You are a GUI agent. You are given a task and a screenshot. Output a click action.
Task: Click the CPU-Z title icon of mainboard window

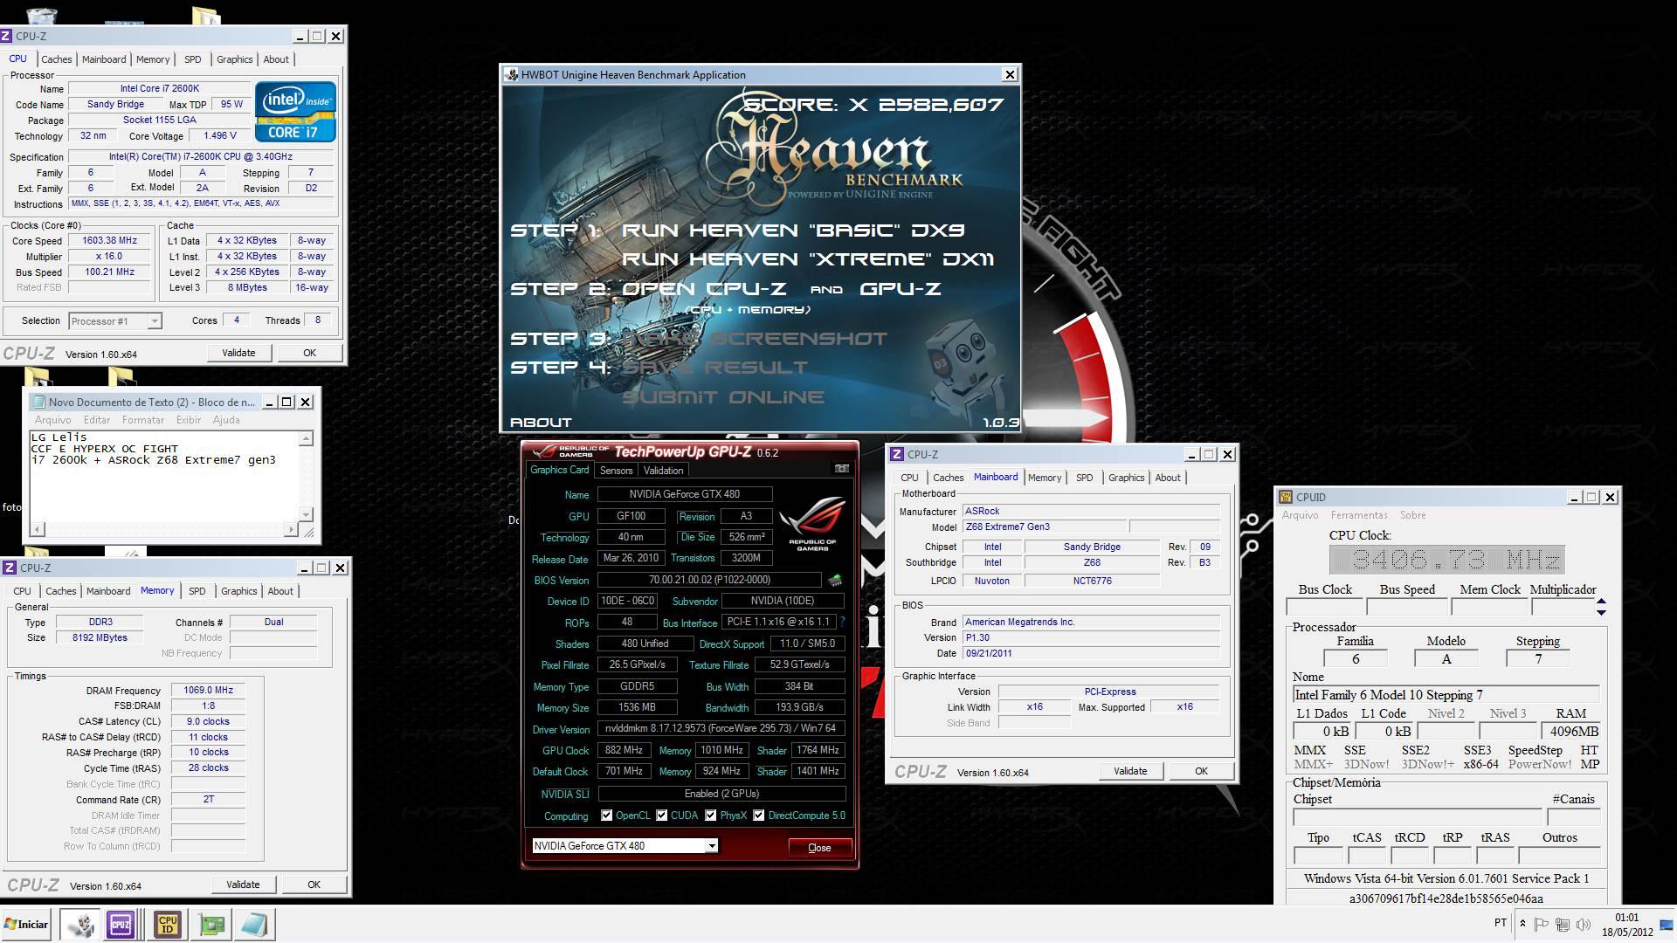coord(896,454)
